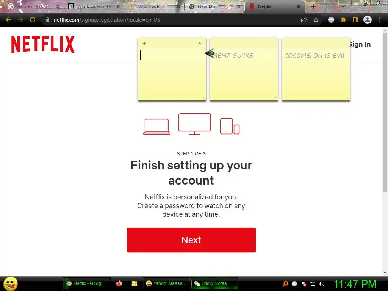The width and height of the screenshot is (388, 291).
Task: Open the network tray icon
Action: pos(313,284)
